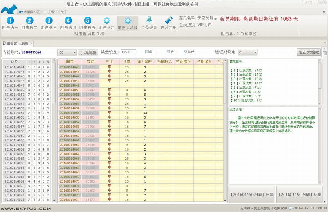Image resolution: width=328 pixels, height=212 pixels.
Task: Click the 在线注册 pencil icon
Action: coord(168,21)
